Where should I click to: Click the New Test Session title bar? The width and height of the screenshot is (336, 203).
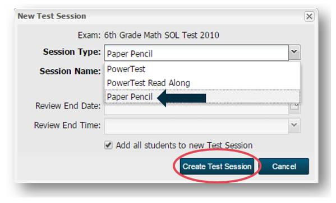[x=161, y=16]
